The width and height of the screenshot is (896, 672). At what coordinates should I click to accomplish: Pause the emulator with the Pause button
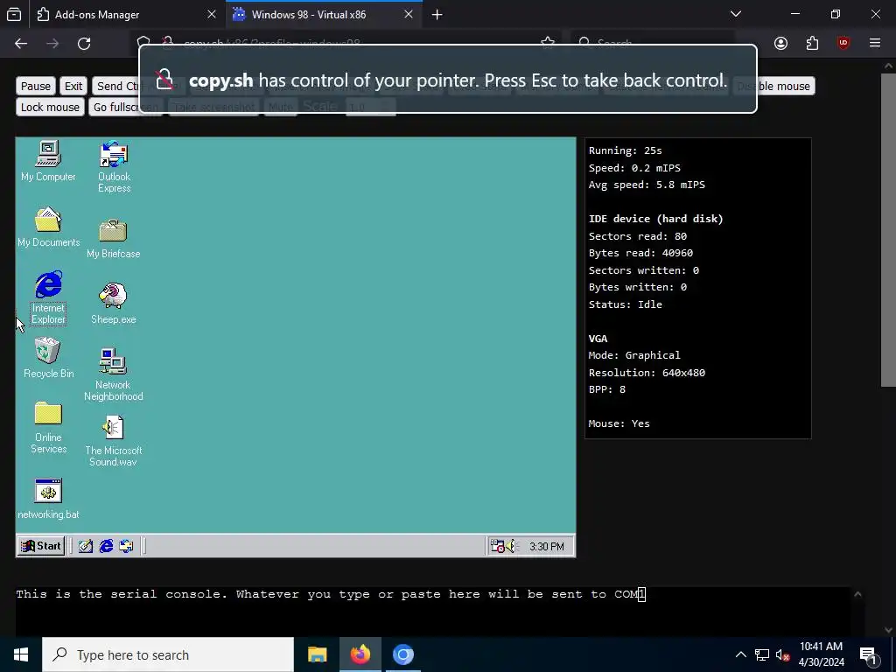pyautogui.click(x=35, y=87)
